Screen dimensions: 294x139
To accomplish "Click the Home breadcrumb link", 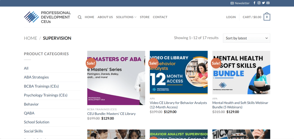I will 30,38.
